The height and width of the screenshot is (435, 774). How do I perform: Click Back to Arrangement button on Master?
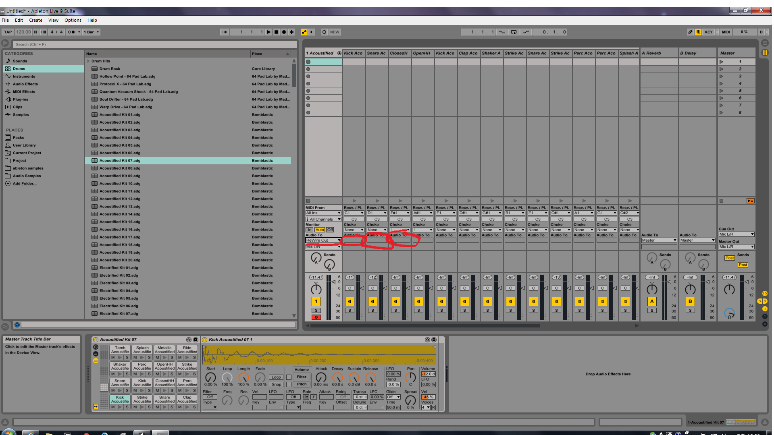point(750,201)
